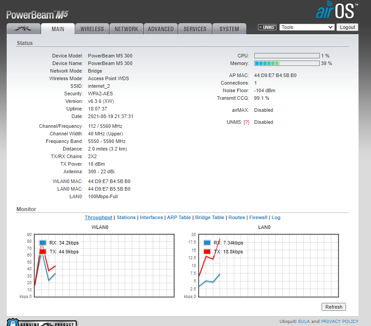Click the Connections value 1
The image size is (371, 326).
pos(255,83)
